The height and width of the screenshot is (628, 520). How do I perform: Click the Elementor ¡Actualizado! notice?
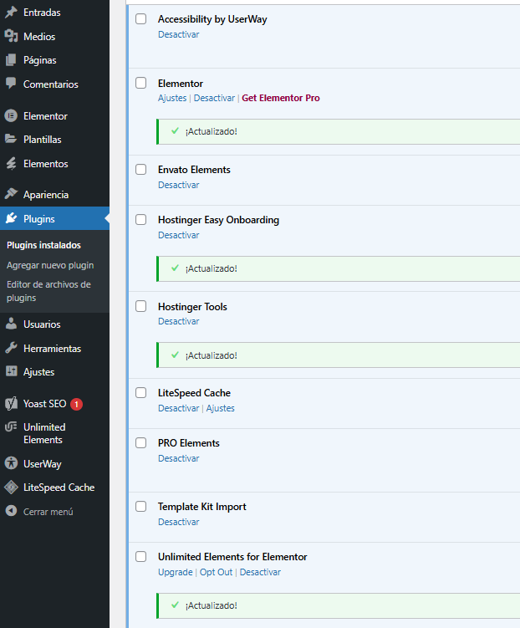339,131
